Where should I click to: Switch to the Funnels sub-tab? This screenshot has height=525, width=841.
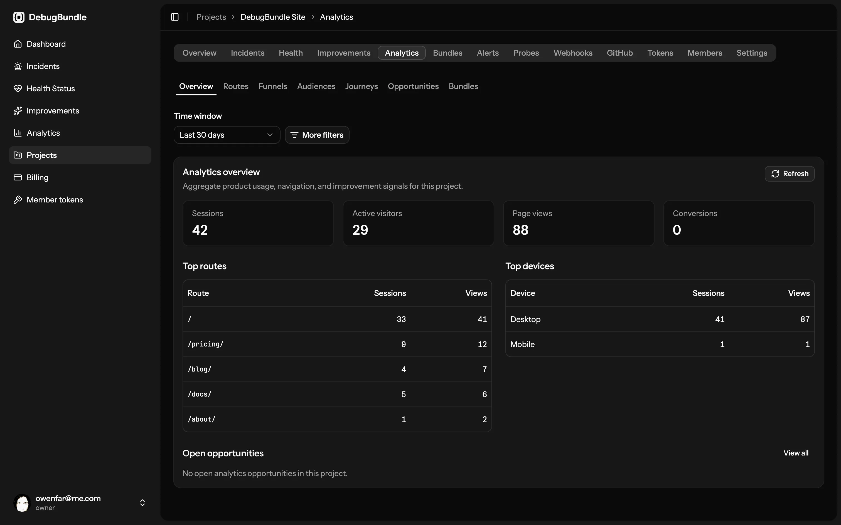272,86
